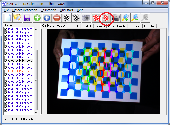170x125 pixels.
Task: Select texture024.img.bmp in the image list
Action: 20,89
